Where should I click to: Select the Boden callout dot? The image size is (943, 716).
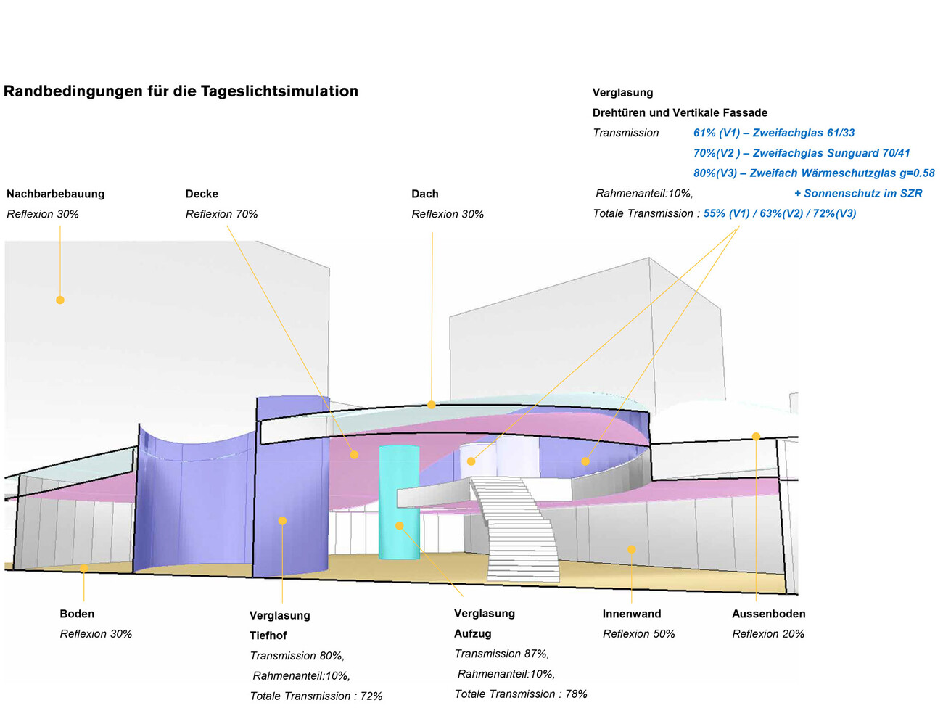click(x=85, y=569)
